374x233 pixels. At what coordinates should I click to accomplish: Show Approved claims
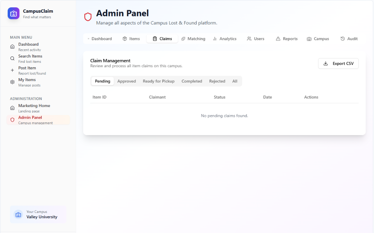(x=127, y=81)
